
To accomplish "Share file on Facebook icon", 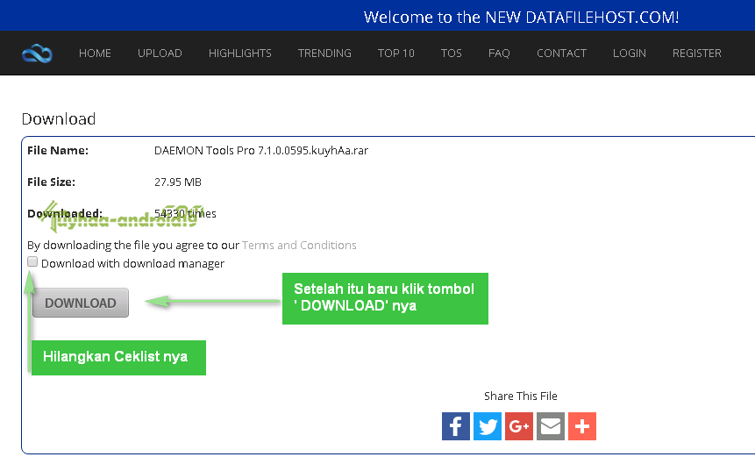I will pyautogui.click(x=455, y=426).
